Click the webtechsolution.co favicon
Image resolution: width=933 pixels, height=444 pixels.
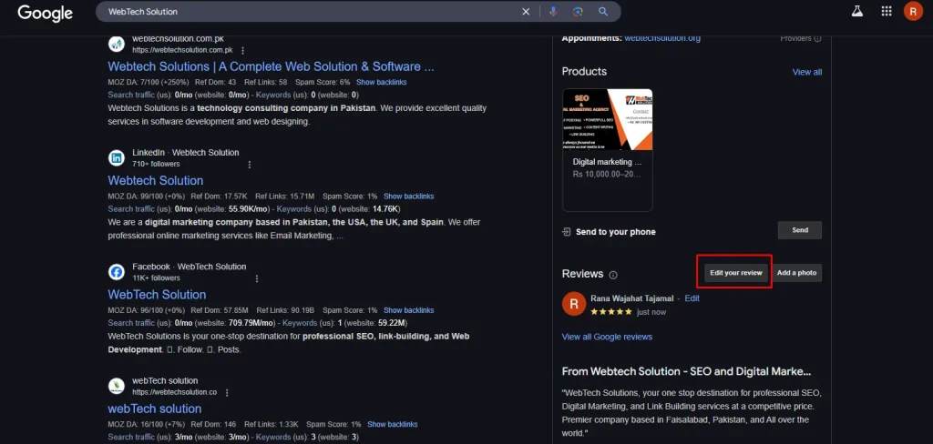tap(117, 387)
